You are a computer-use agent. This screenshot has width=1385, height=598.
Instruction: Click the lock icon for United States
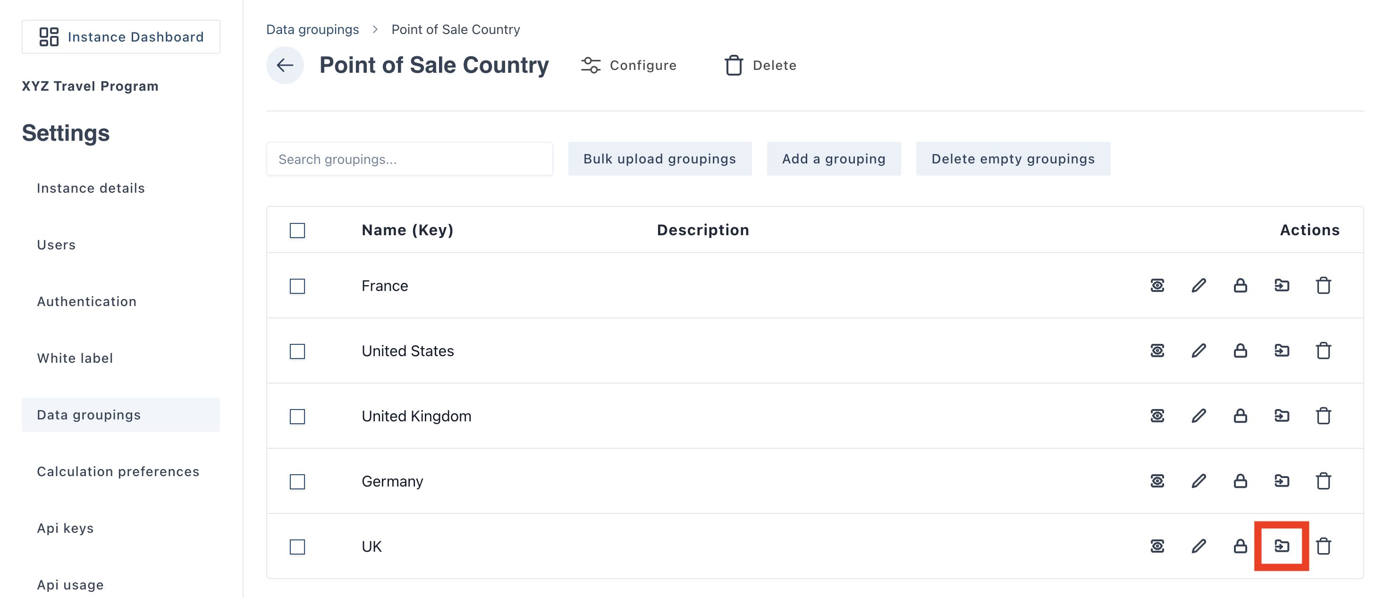click(1240, 350)
